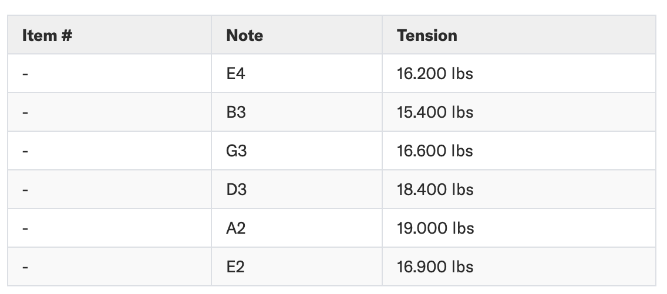Click the Item # dash in E2 row
The image size is (667, 294).
pyautogui.click(x=25, y=268)
